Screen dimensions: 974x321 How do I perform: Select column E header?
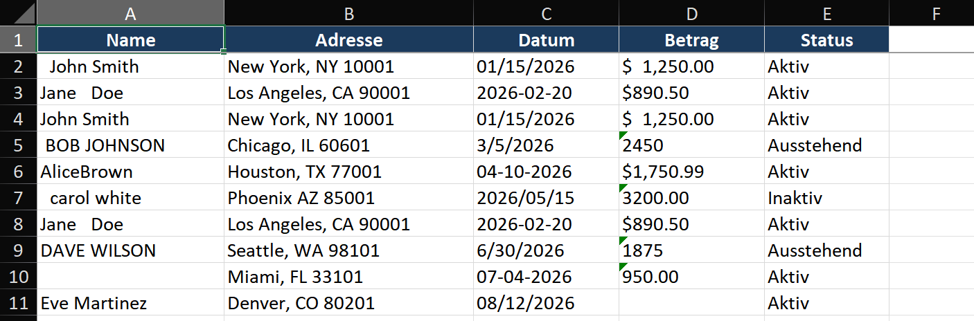826,12
